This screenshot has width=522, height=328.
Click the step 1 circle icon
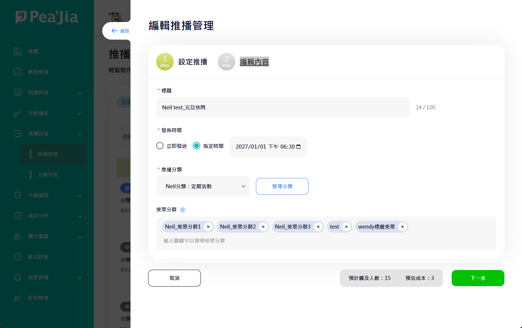coord(165,62)
